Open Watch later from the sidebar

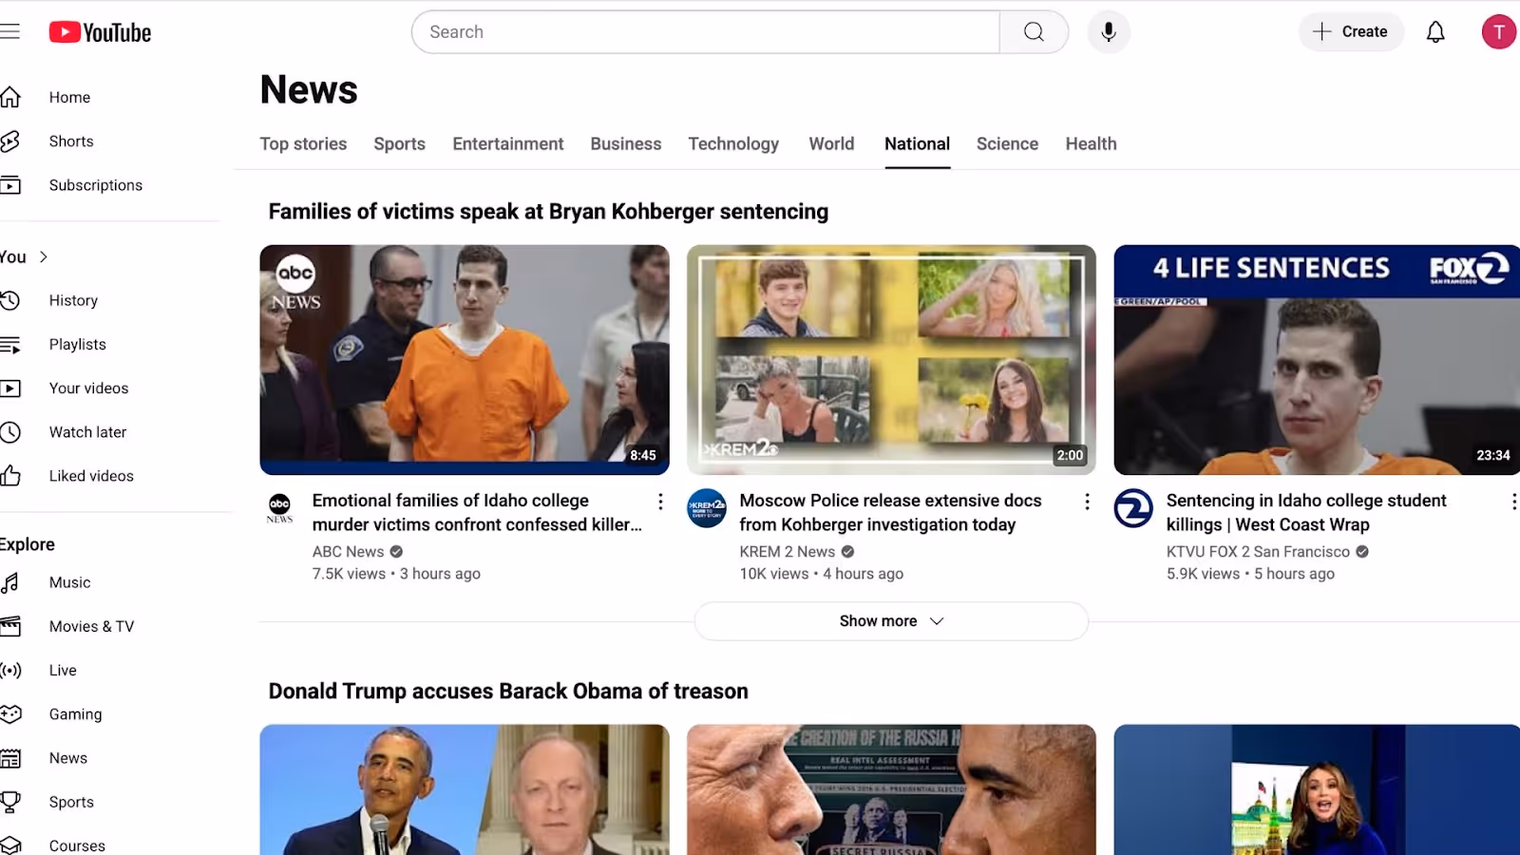(87, 432)
